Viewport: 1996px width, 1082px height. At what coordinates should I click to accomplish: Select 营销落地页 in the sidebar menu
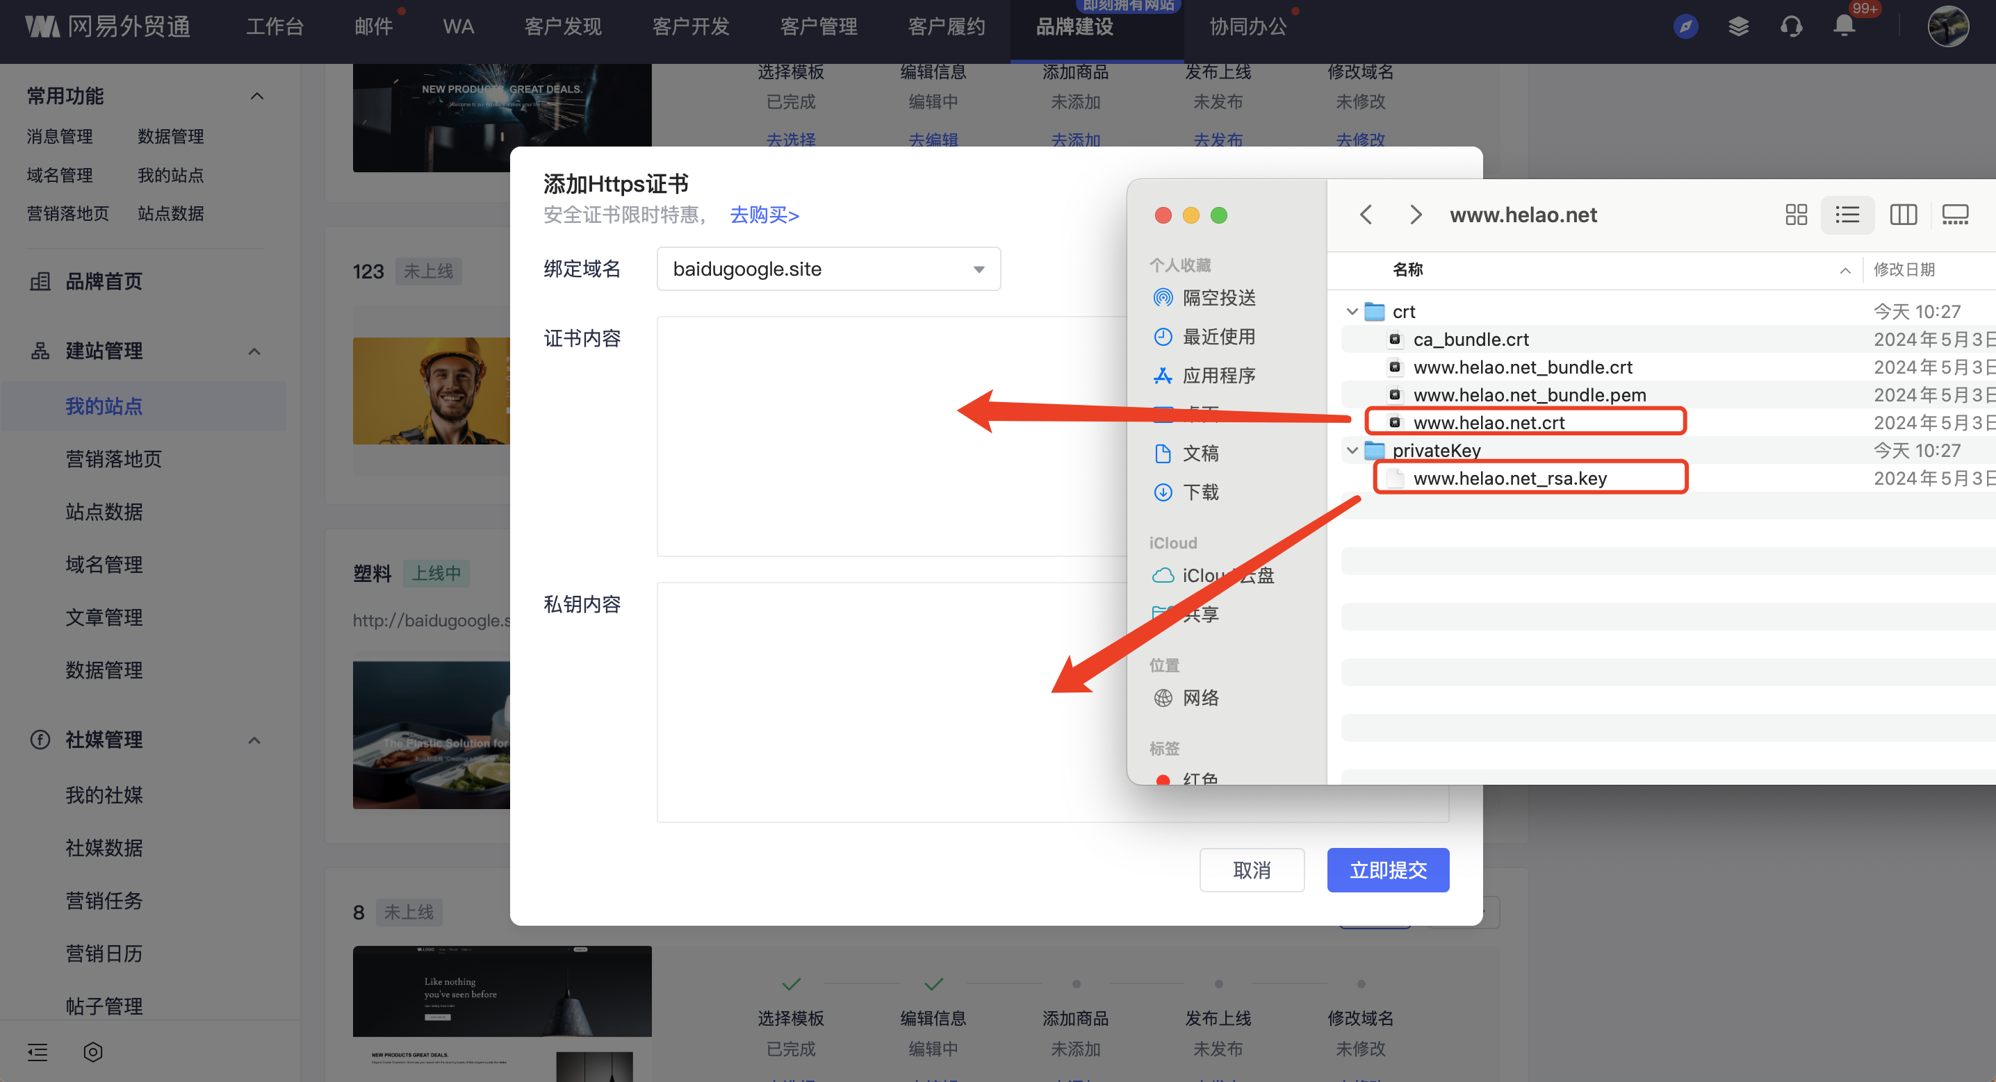pyautogui.click(x=113, y=458)
